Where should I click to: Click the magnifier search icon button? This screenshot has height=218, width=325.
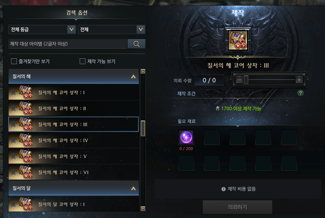(x=136, y=44)
